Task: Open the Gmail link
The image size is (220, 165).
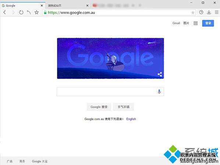Action: pos(176,23)
